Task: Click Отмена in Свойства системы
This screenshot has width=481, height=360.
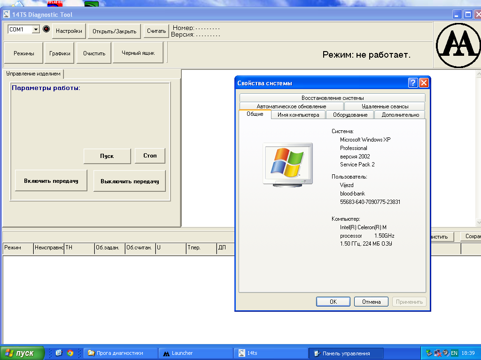Action: point(371,301)
